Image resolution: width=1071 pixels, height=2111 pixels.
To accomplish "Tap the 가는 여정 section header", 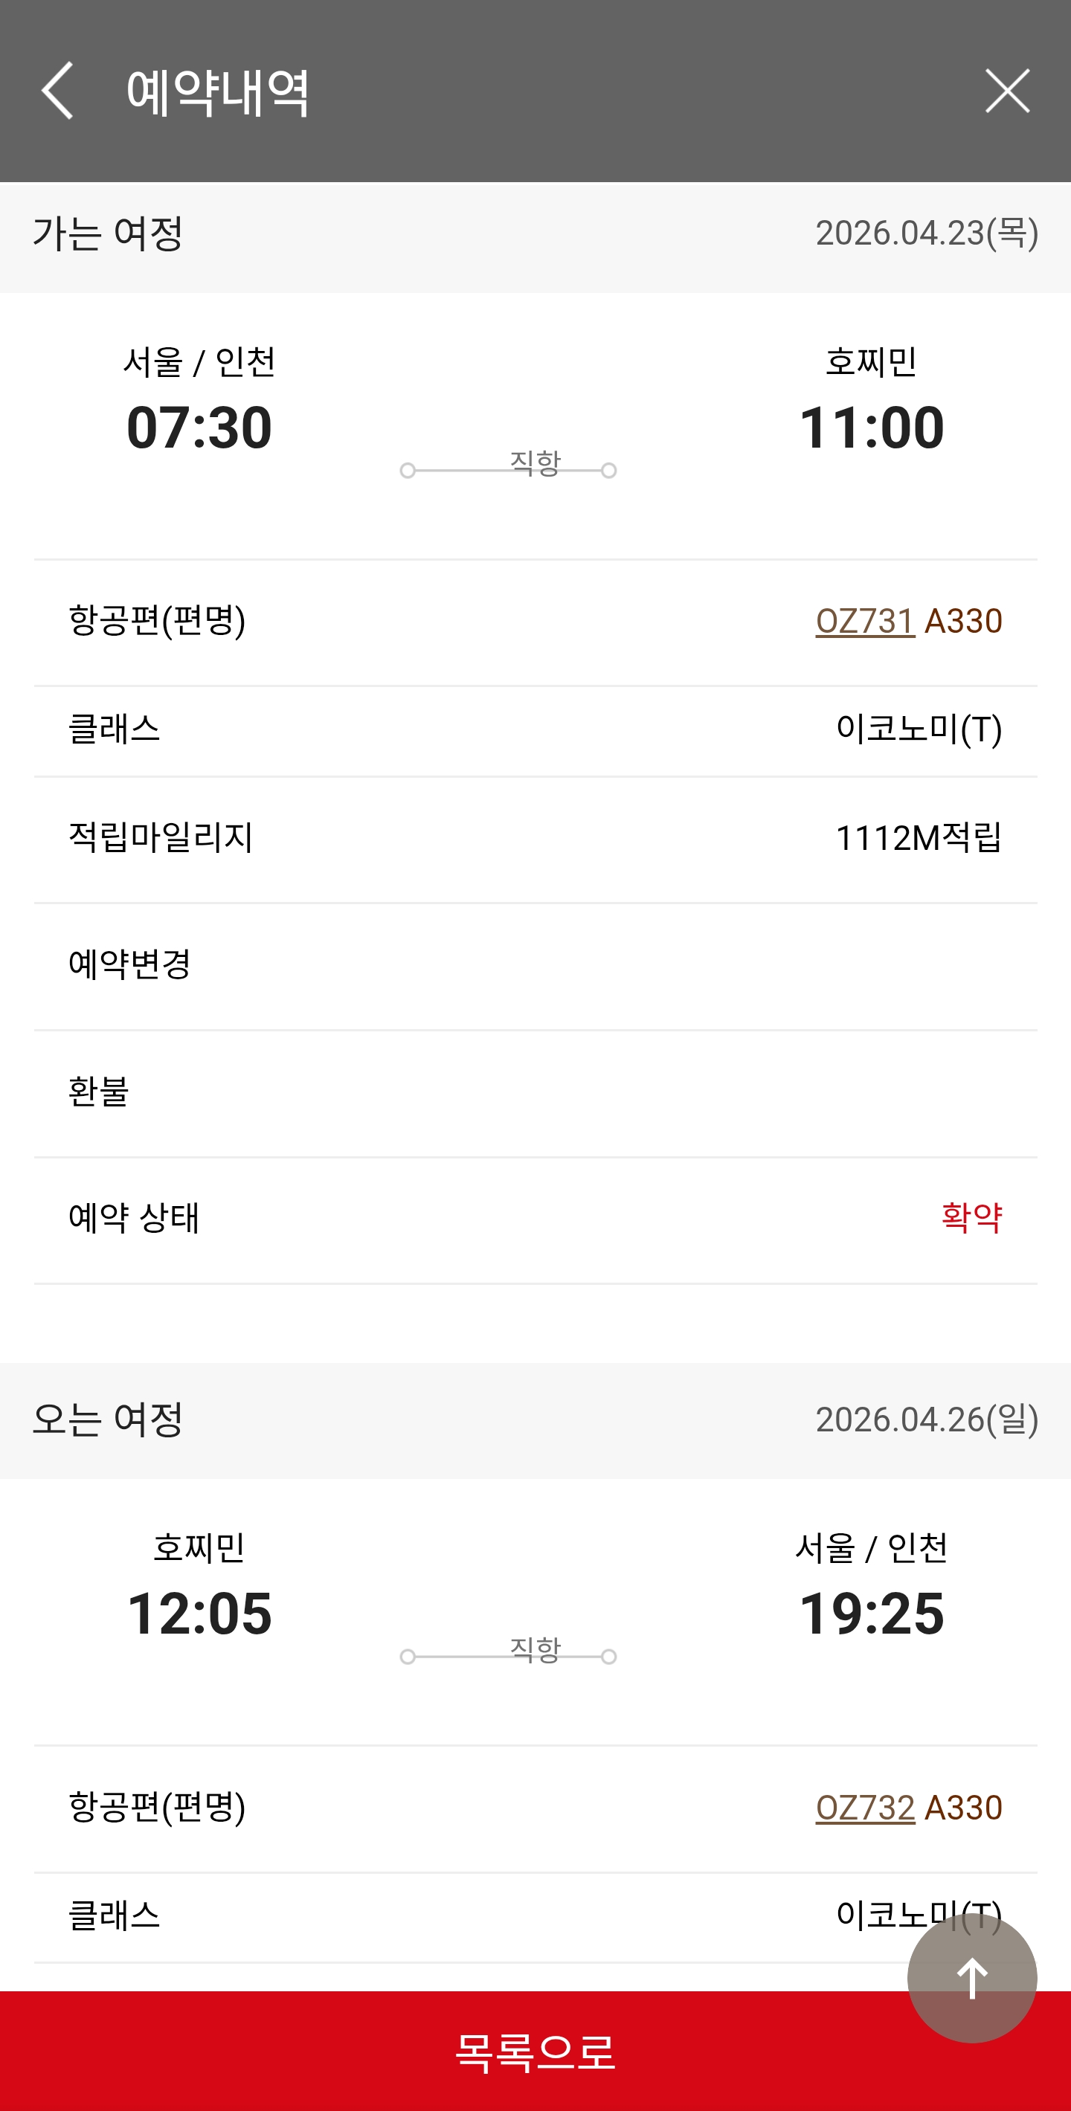I will (x=108, y=234).
